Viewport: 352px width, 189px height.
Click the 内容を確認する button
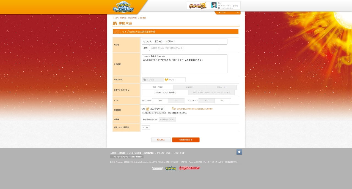[186, 140]
